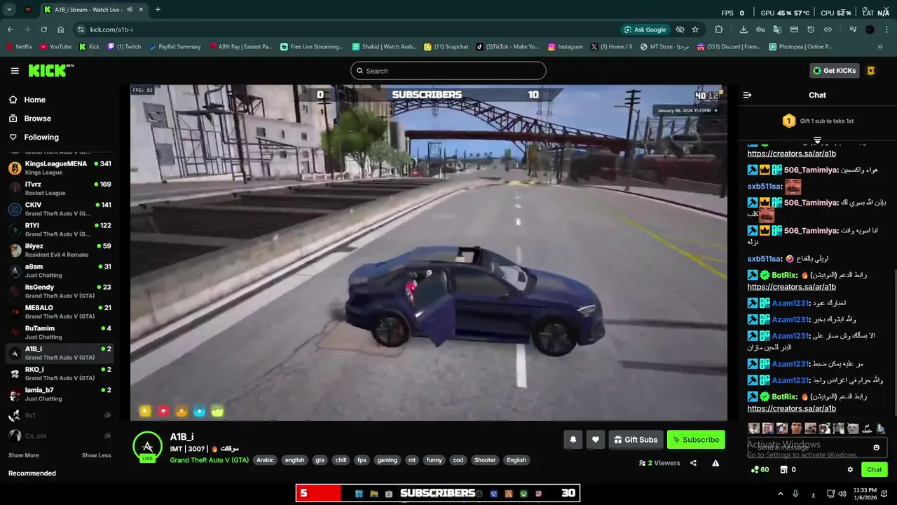
Task: Open Grand Theft Auto V (GTA) category link
Action: click(209, 460)
